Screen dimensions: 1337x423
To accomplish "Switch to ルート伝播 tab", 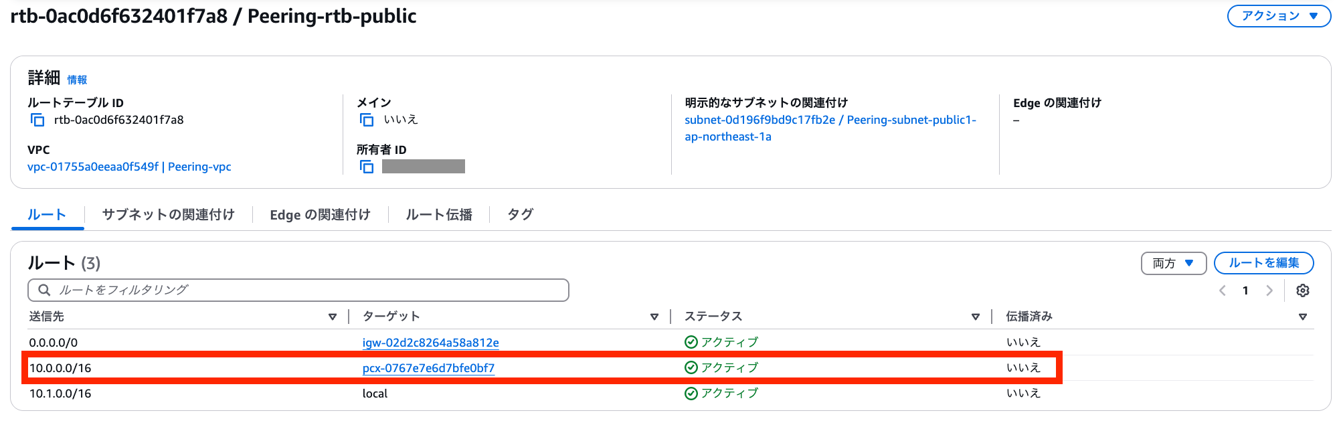I will 439,215.
